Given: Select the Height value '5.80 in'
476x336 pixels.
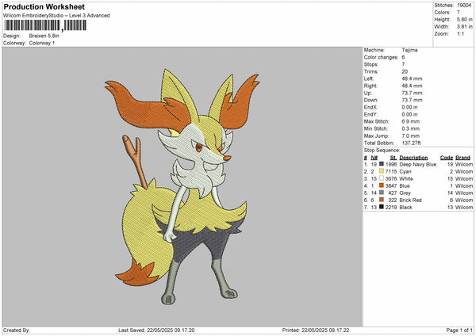Looking at the screenshot, I should 464,19.
